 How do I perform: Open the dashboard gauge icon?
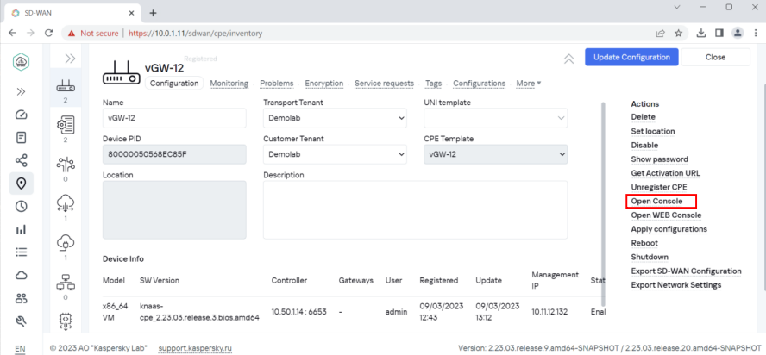click(x=21, y=115)
